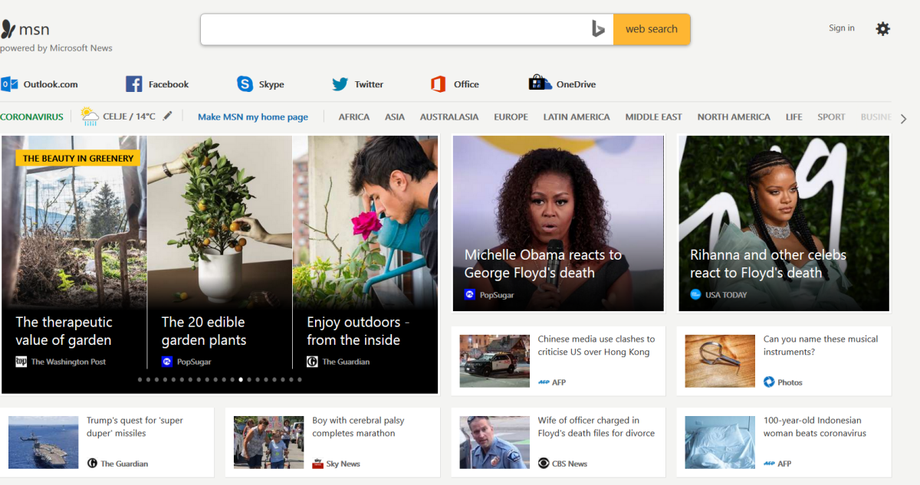Click Sky News source icon
Screen dimensions: 920x485
(318, 464)
